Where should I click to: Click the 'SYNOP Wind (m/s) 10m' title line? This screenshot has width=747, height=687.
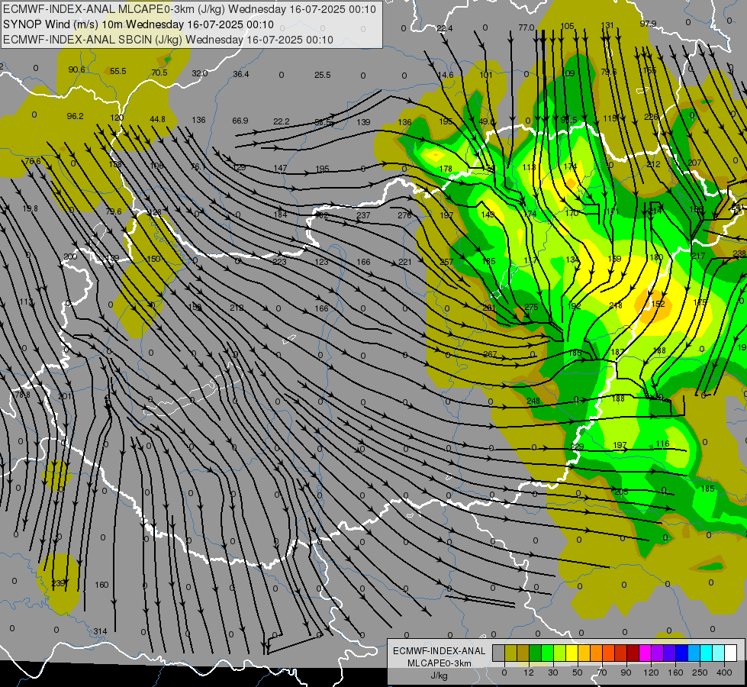tap(138, 24)
